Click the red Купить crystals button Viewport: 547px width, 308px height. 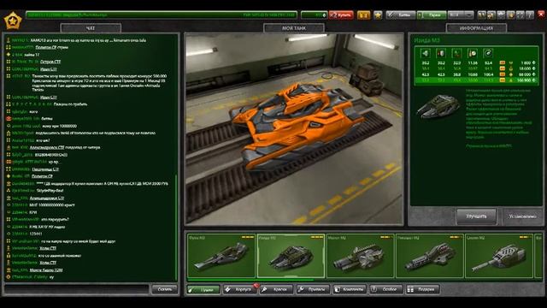[x=341, y=15]
